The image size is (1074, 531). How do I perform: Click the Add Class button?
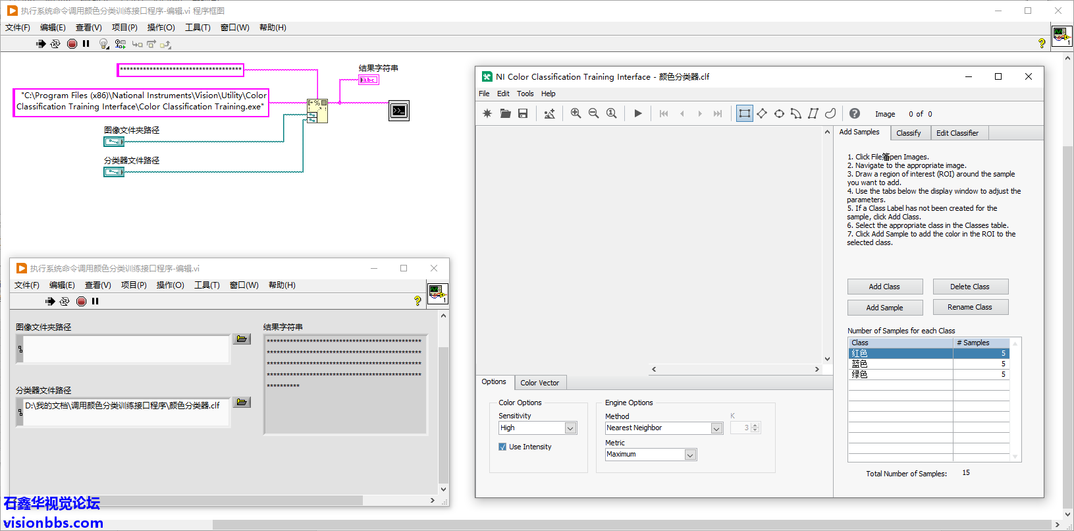coord(884,287)
